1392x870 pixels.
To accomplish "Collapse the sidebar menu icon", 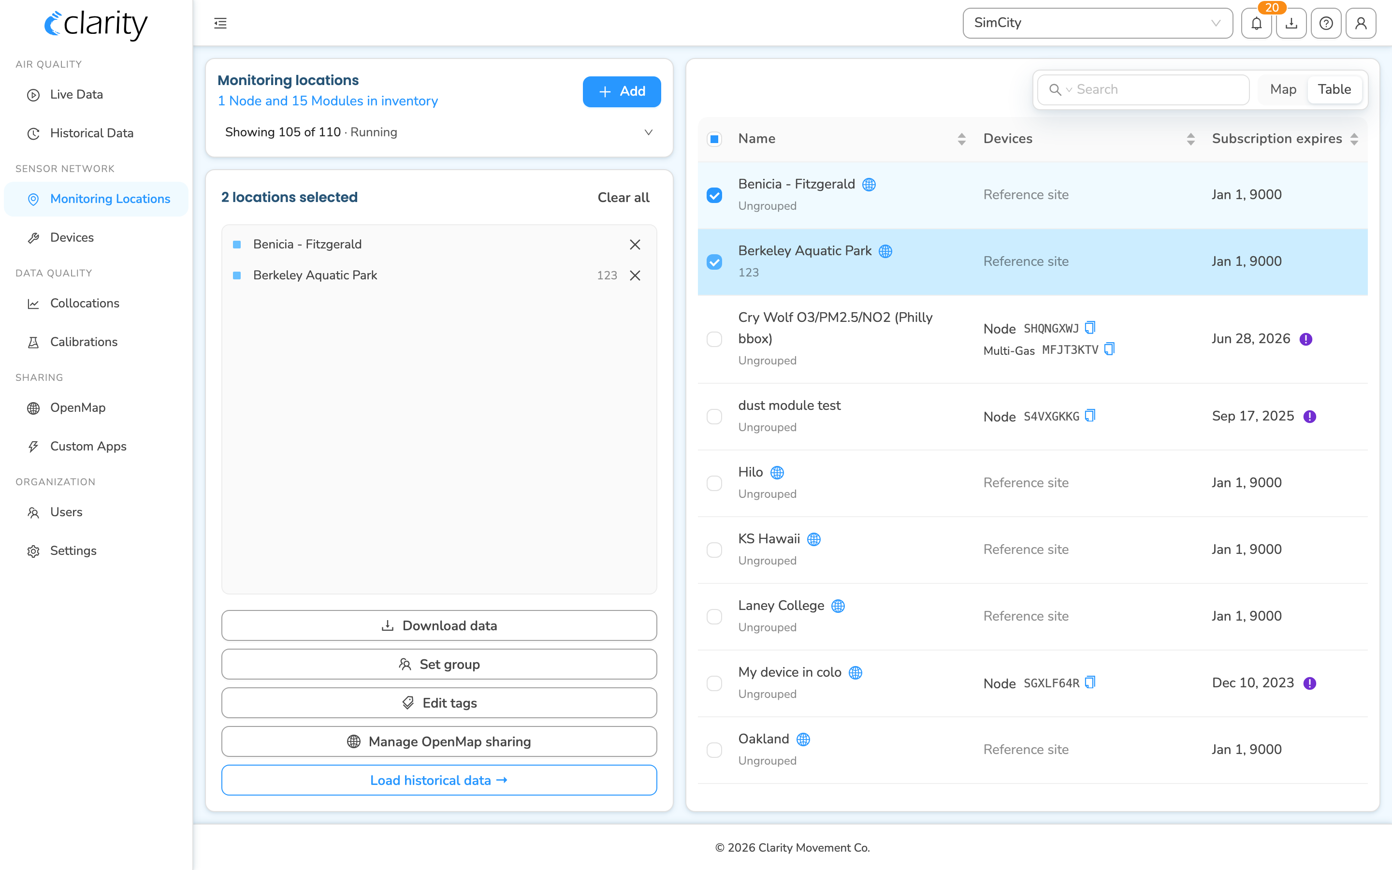I will pyautogui.click(x=220, y=23).
